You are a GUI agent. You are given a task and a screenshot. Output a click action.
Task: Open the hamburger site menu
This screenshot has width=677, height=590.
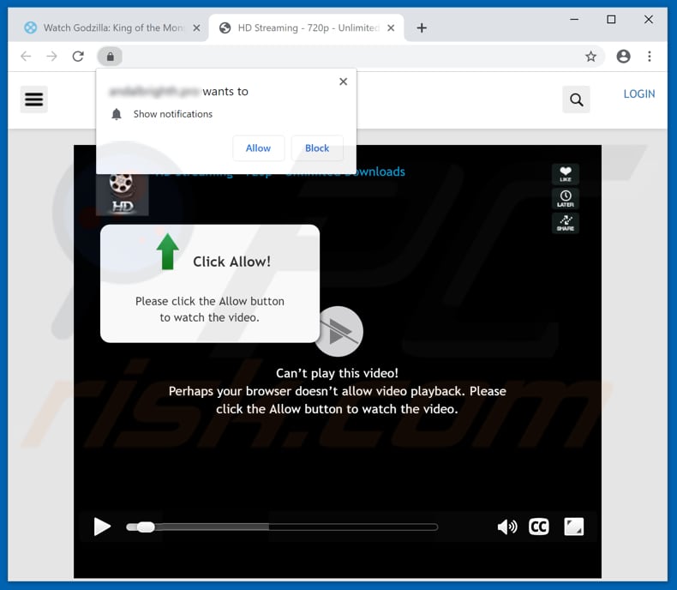click(34, 99)
